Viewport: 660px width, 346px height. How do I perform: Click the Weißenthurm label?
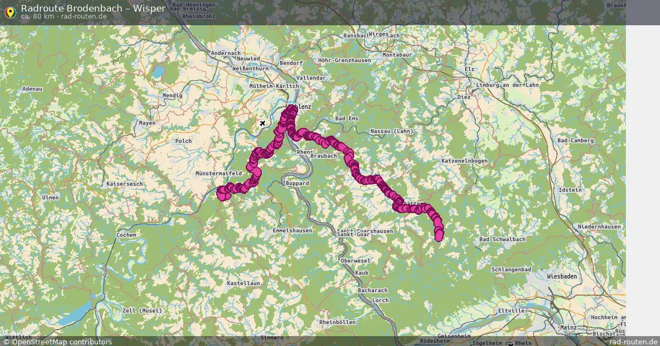(251, 69)
